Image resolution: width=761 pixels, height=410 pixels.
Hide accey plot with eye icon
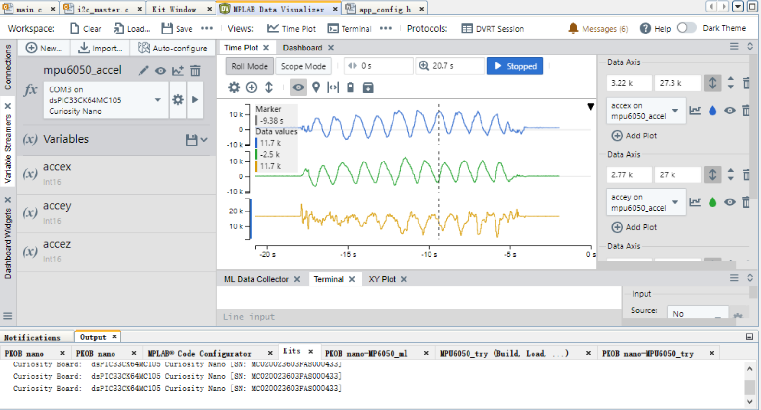pyautogui.click(x=730, y=202)
